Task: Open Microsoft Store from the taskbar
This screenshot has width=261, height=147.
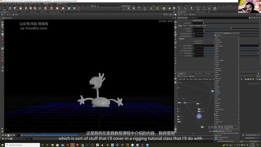Action: click(x=57, y=145)
